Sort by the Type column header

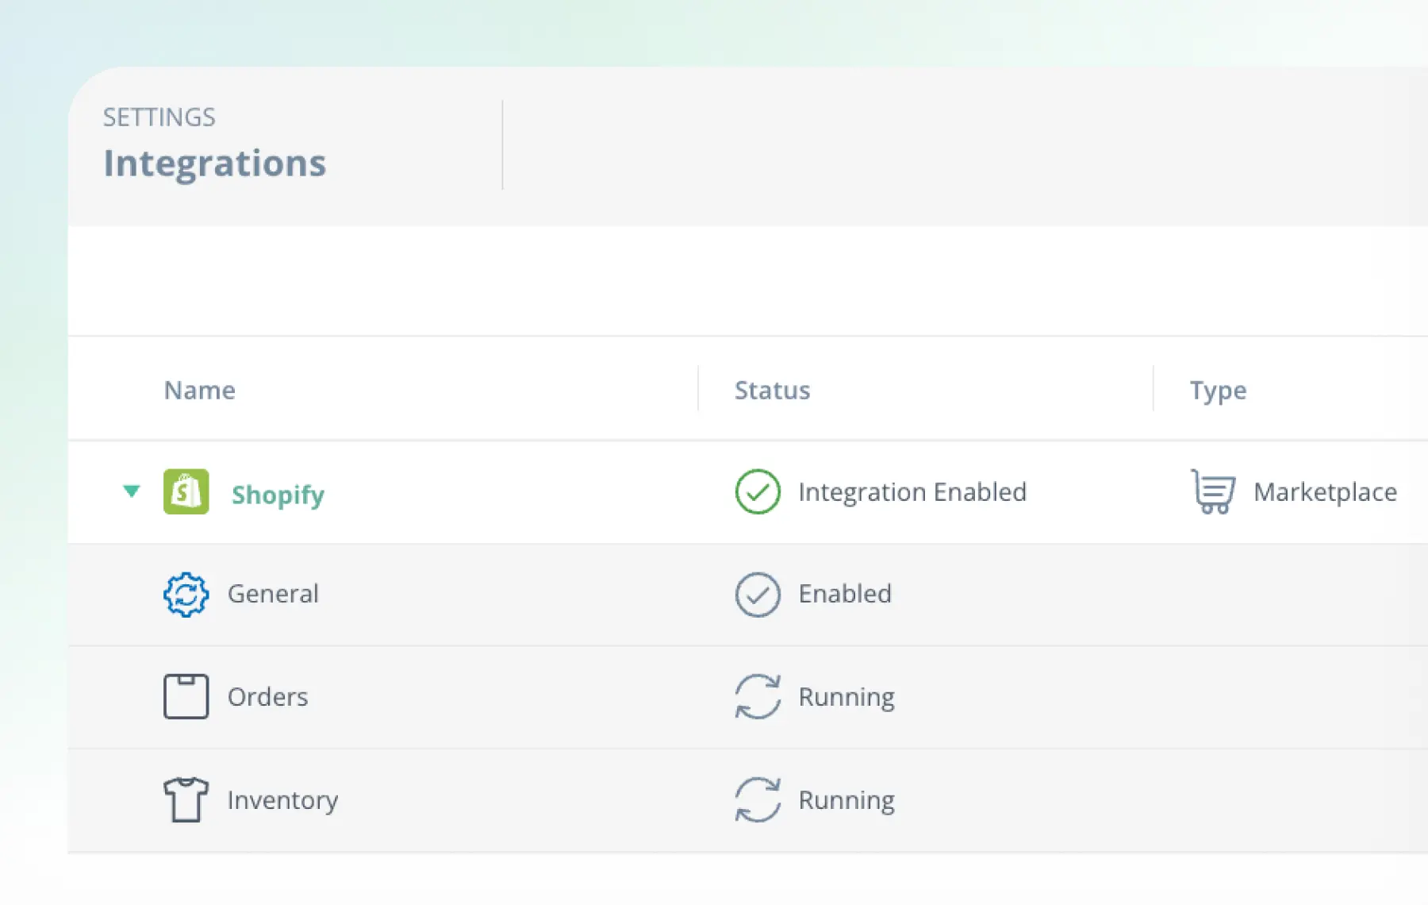pos(1218,391)
